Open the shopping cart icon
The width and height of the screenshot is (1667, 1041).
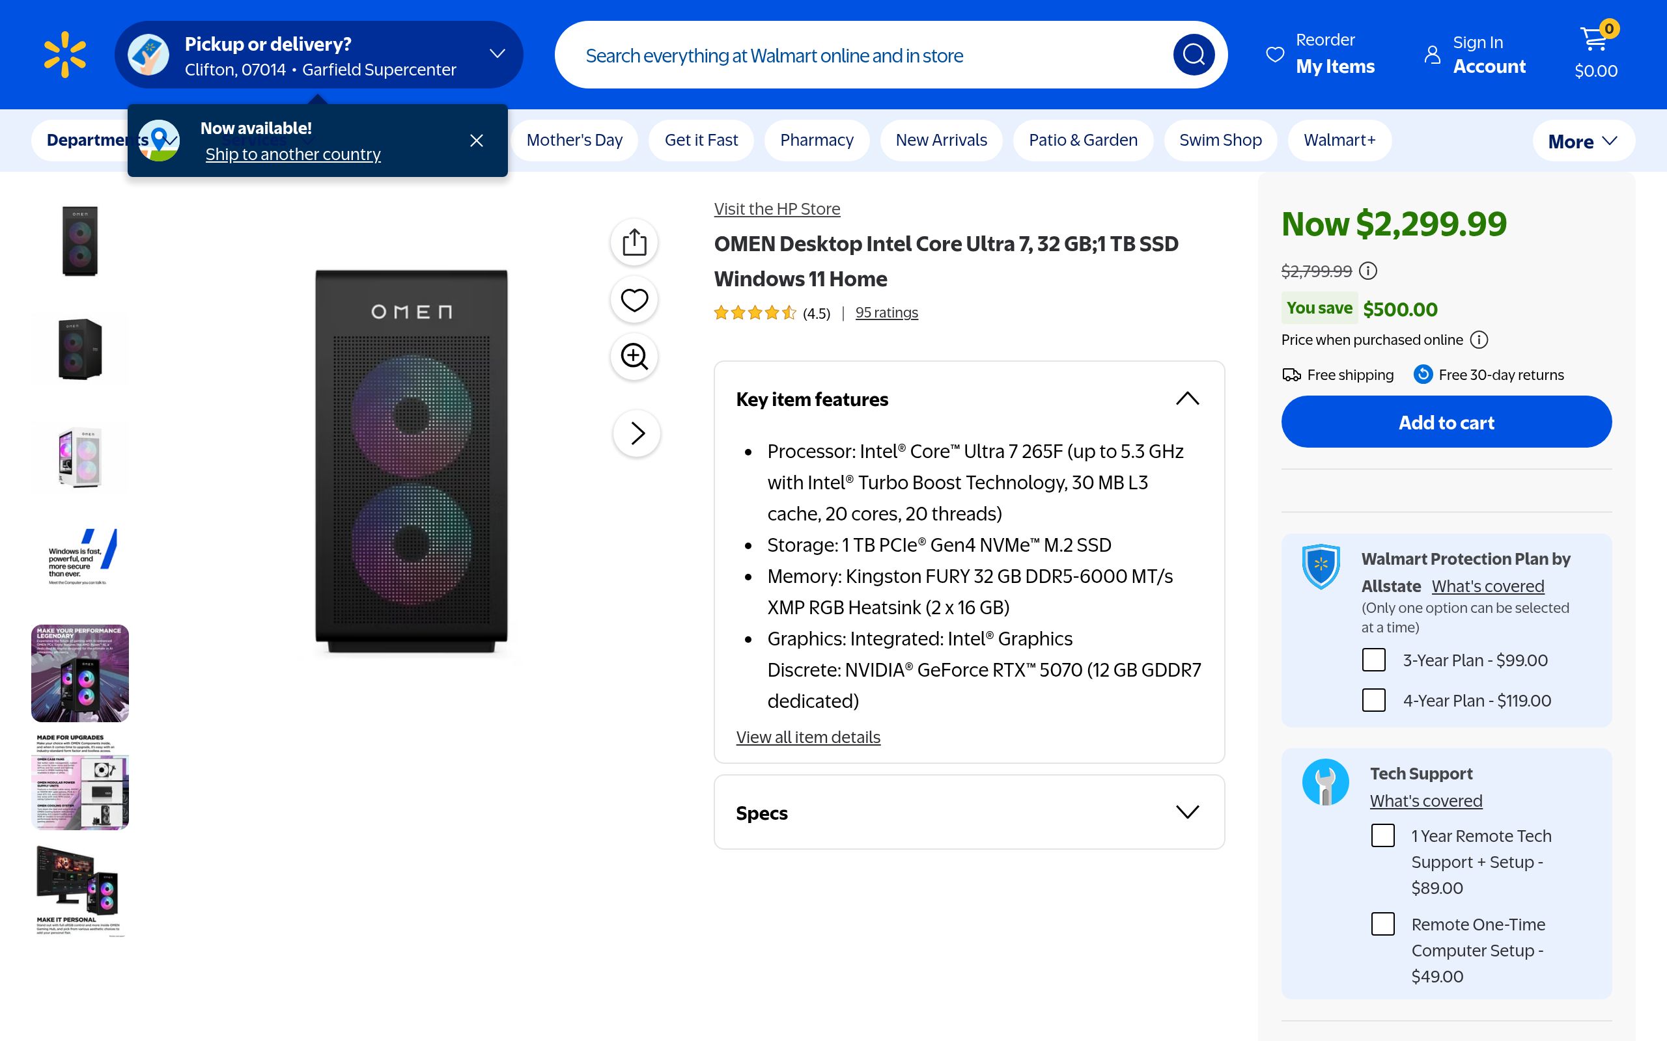point(1595,41)
